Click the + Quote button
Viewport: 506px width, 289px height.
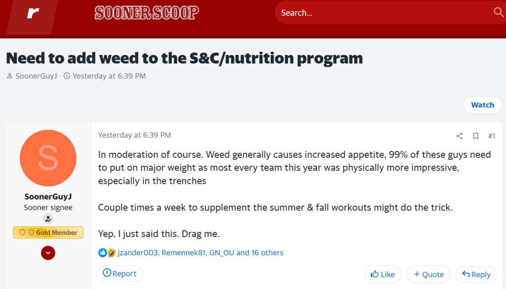point(428,274)
